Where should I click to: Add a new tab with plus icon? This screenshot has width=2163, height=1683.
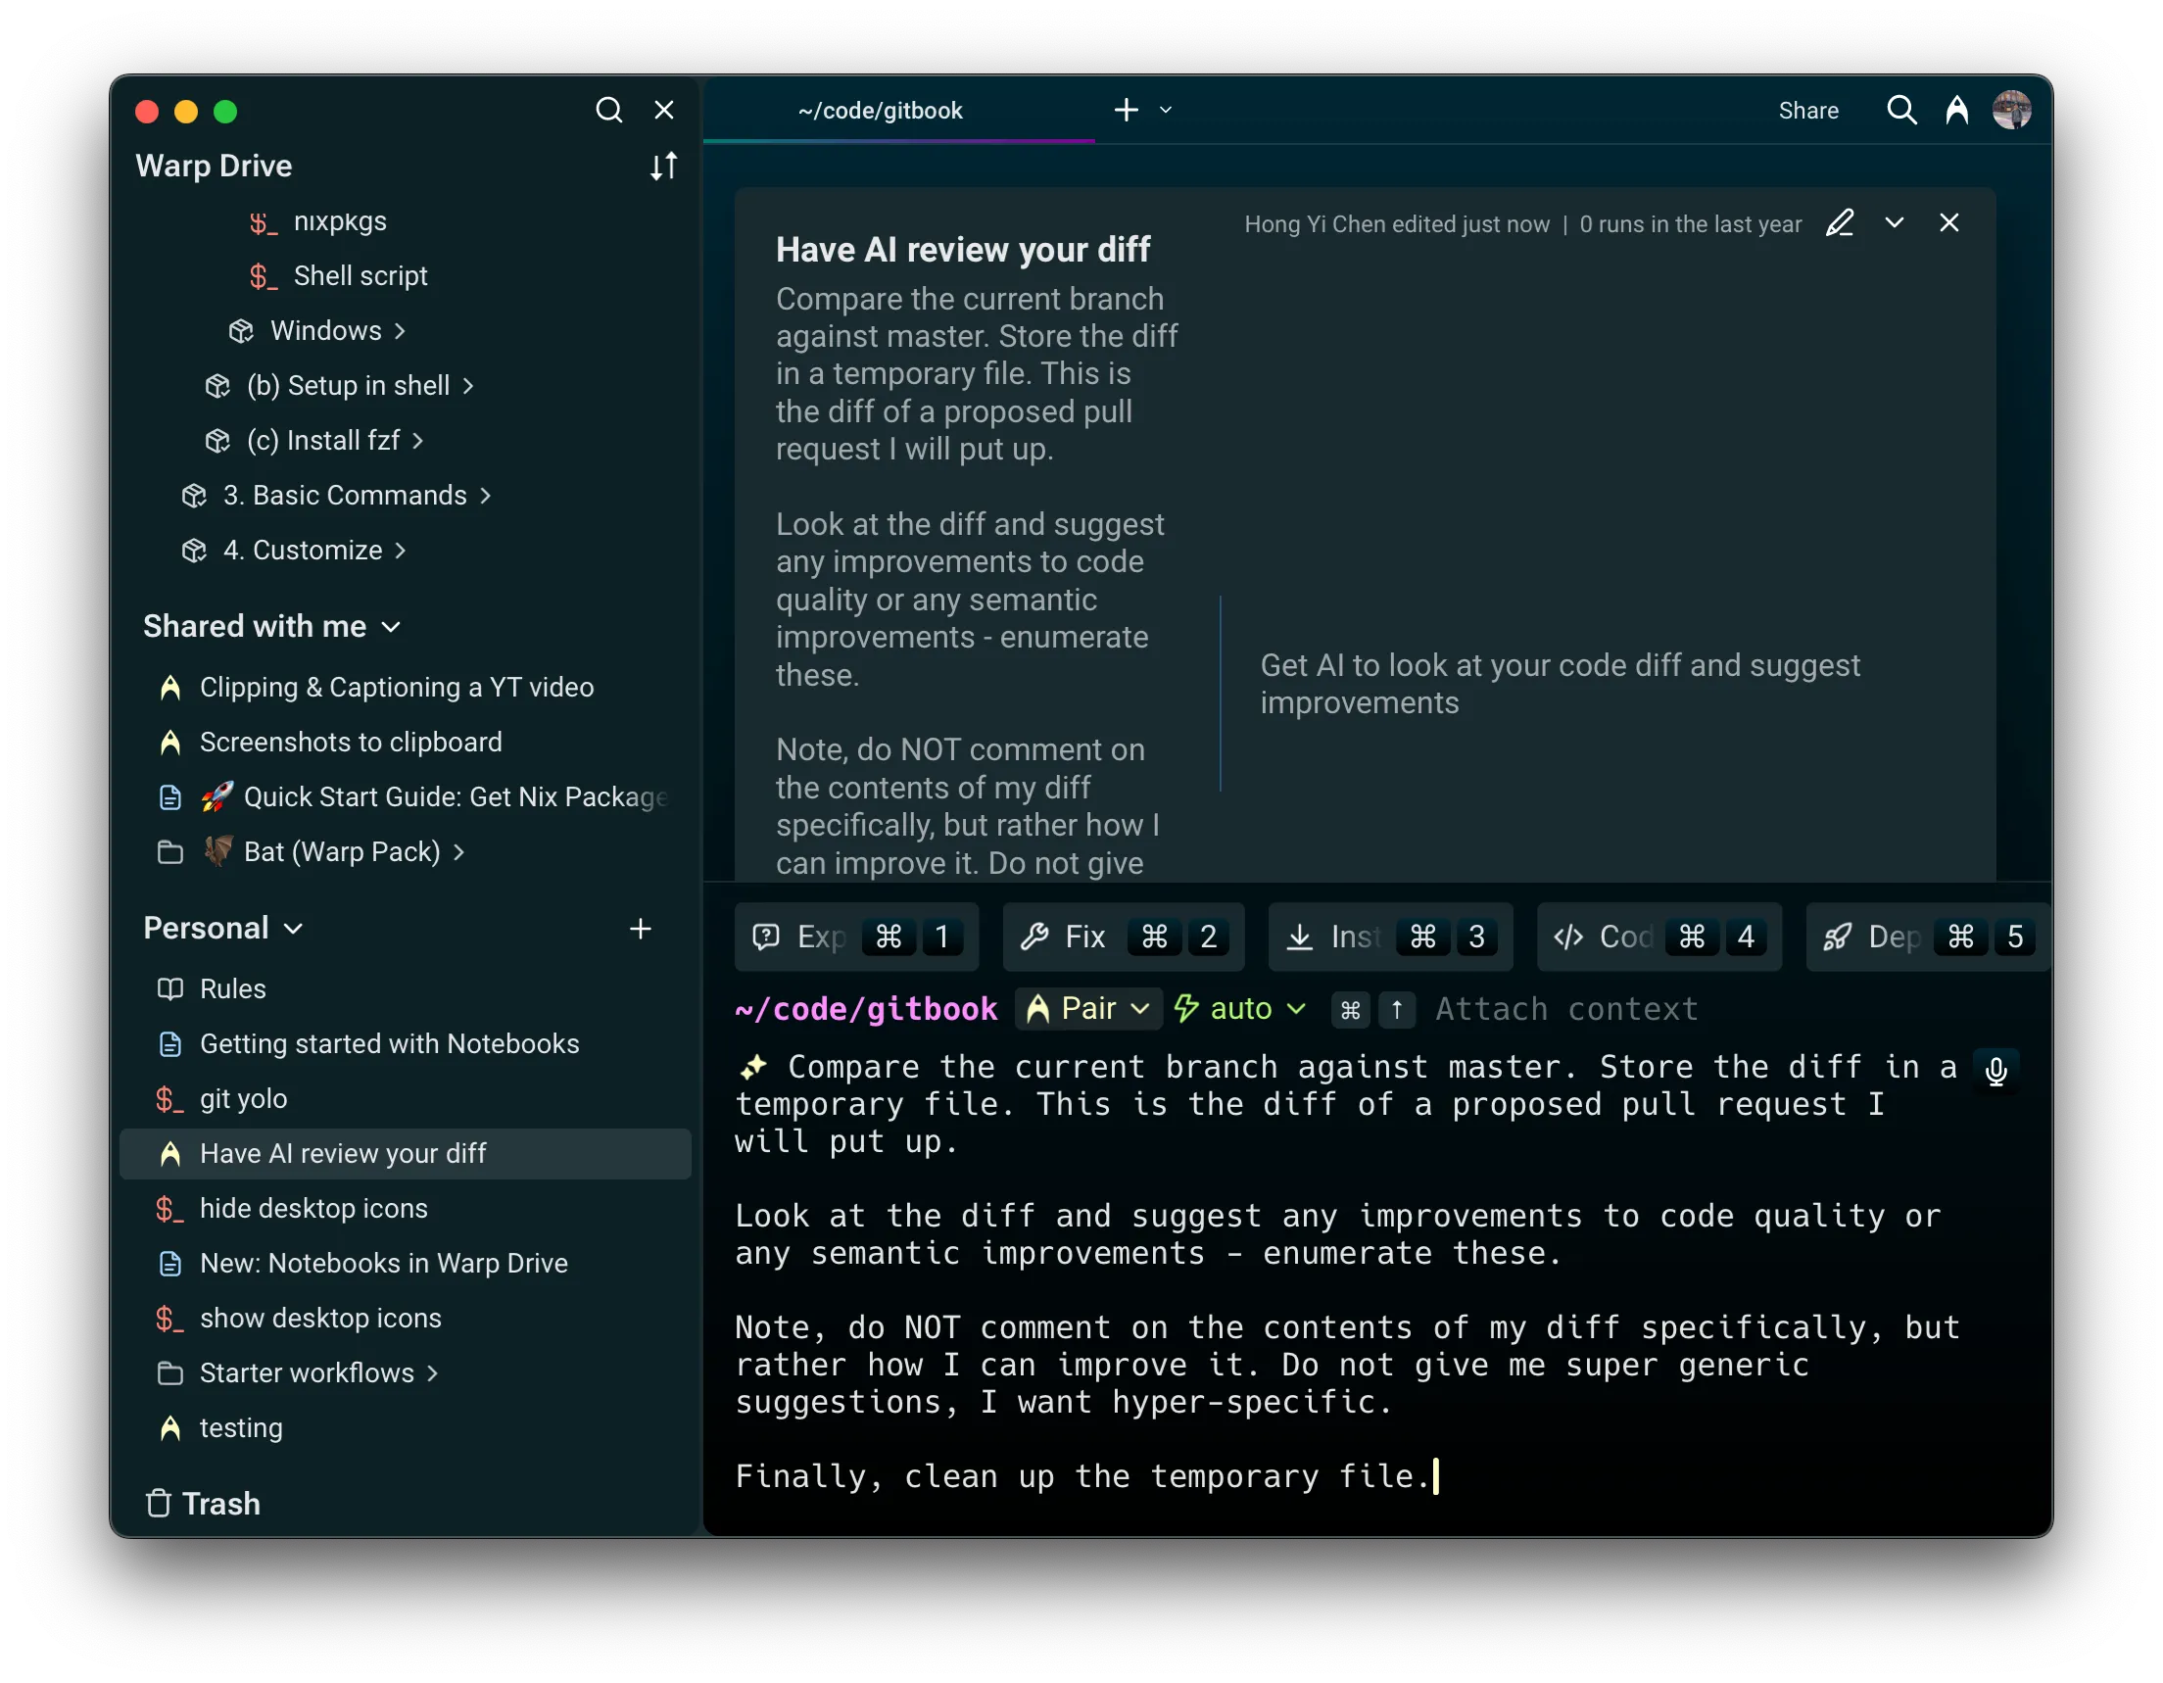click(1126, 110)
